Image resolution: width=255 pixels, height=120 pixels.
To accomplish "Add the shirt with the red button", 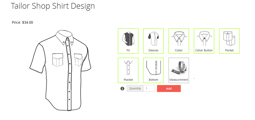I will tap(169, 88).
